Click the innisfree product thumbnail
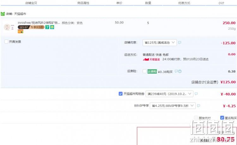Screen dimensions: 237x145 click(9, 27)
